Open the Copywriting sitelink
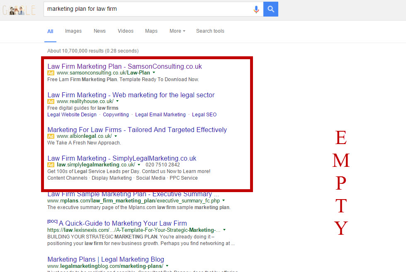Viewport: 406px width, 272px height. (x=116, y=115)
